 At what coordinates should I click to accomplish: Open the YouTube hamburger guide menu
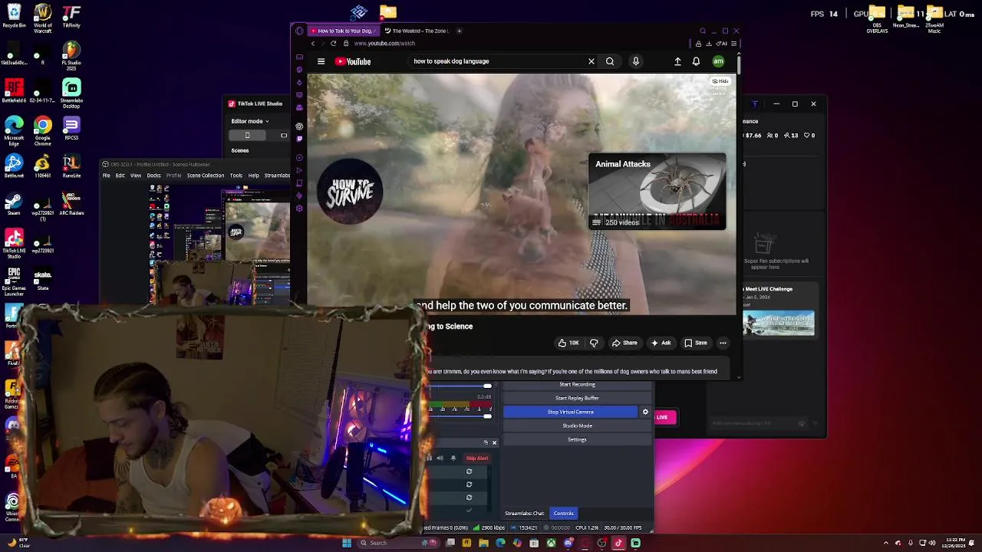point(321,61)
